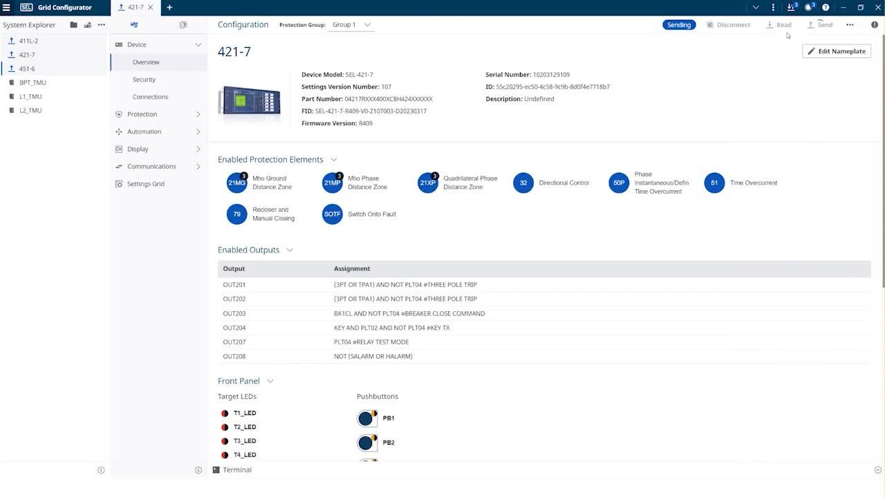Viewport: 885px width, 498px height.
Task: Click the folder icon in System Explorer
Action: pyautogui.click(x=73, y=25)
